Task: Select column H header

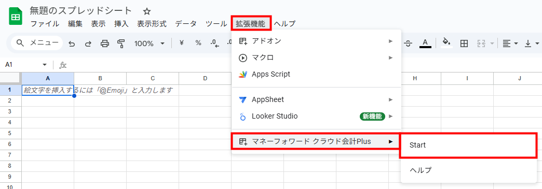Action: pos(415,78)
